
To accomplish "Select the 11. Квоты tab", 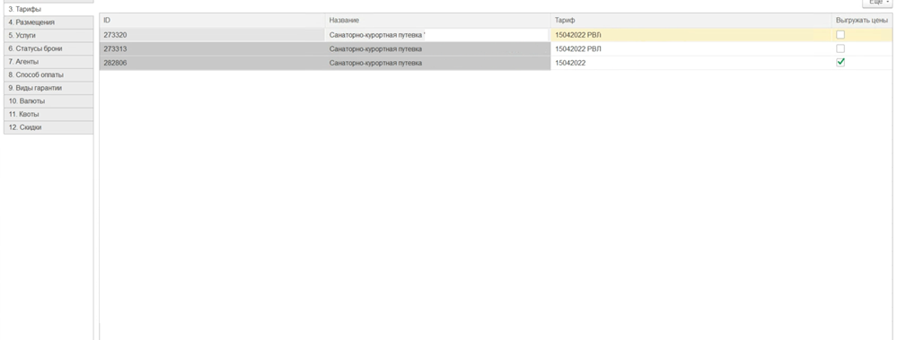I will click(x=48, y=115).
